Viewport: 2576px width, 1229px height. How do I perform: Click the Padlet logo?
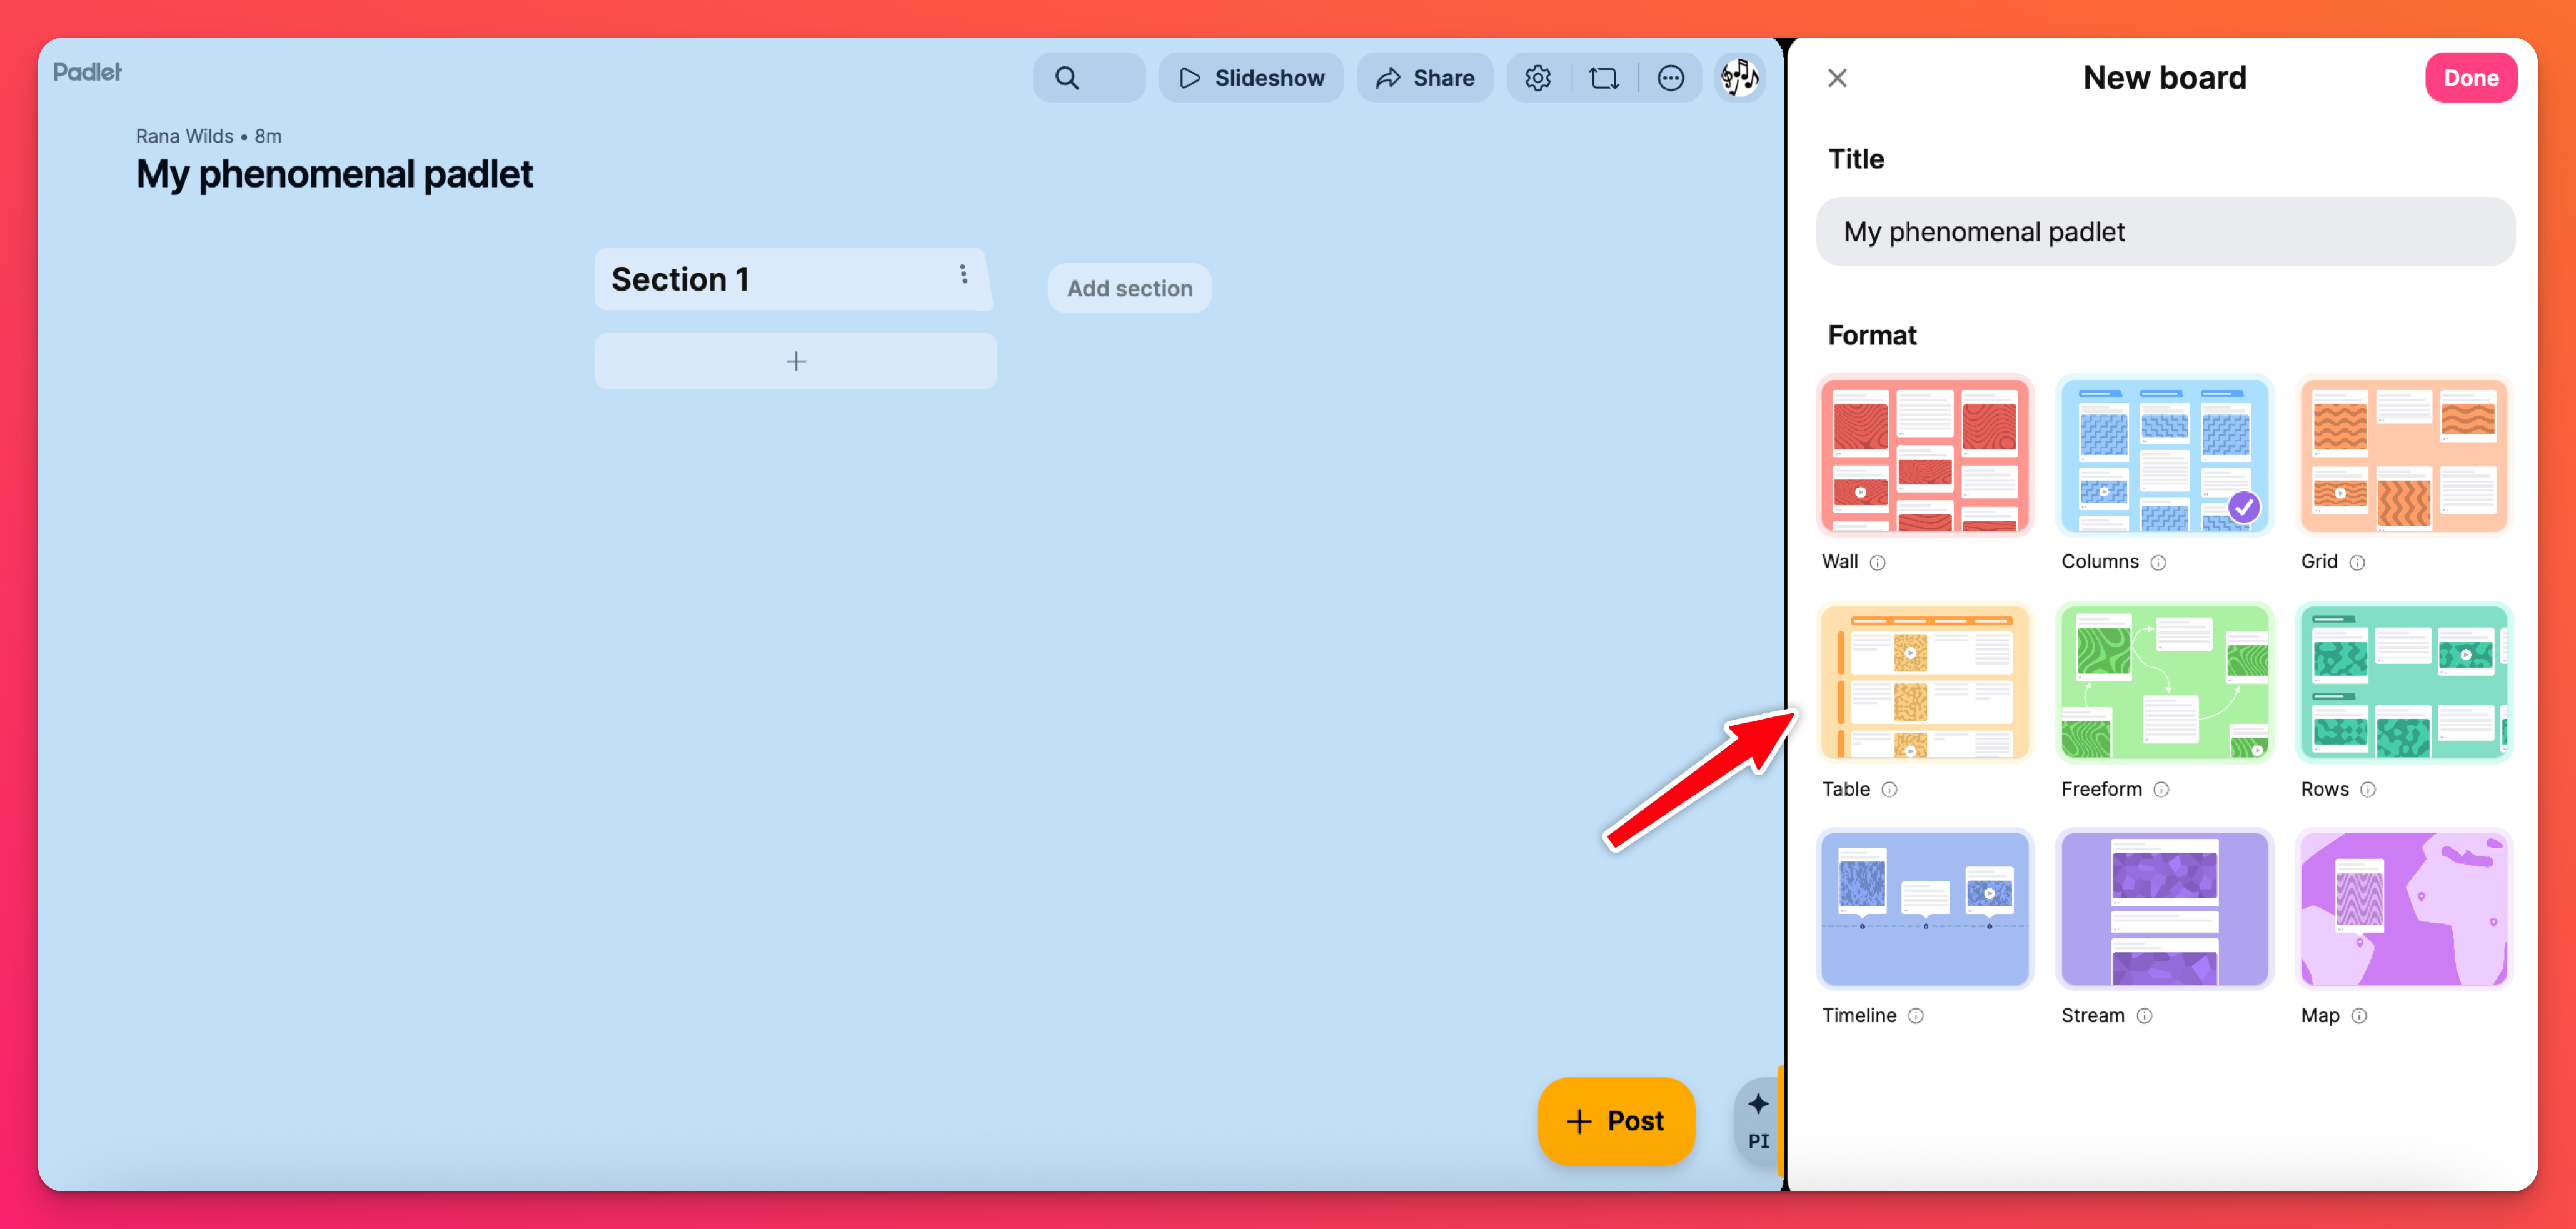(x=87, y=72)
